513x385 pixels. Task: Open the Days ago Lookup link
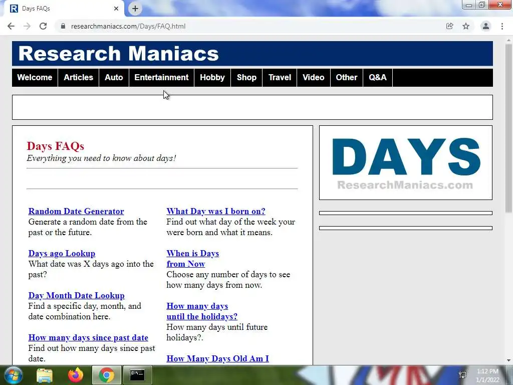point(62,253)
